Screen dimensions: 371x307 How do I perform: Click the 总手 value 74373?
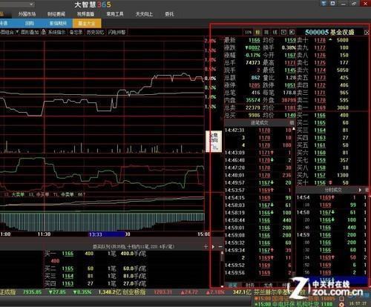(253, 62)
